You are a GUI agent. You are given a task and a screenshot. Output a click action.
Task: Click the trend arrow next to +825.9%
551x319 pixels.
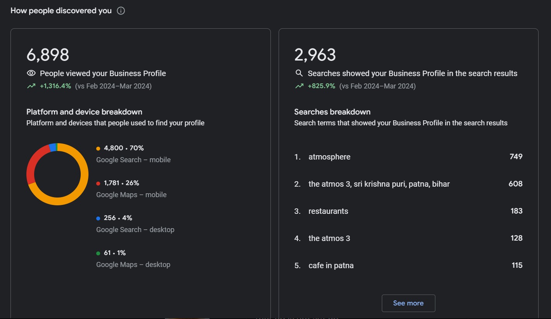pos(299,86)
